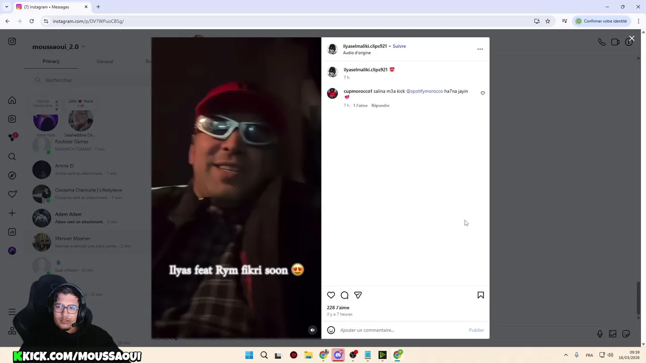Viewport: 646px width, 363px height.
Task: Expand the moussaoui_2.0 account switcher
Action: pos(59,47)
